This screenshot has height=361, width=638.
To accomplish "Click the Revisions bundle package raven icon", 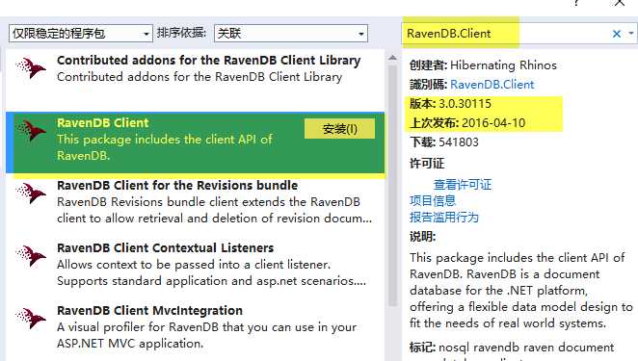I will 31,193.
